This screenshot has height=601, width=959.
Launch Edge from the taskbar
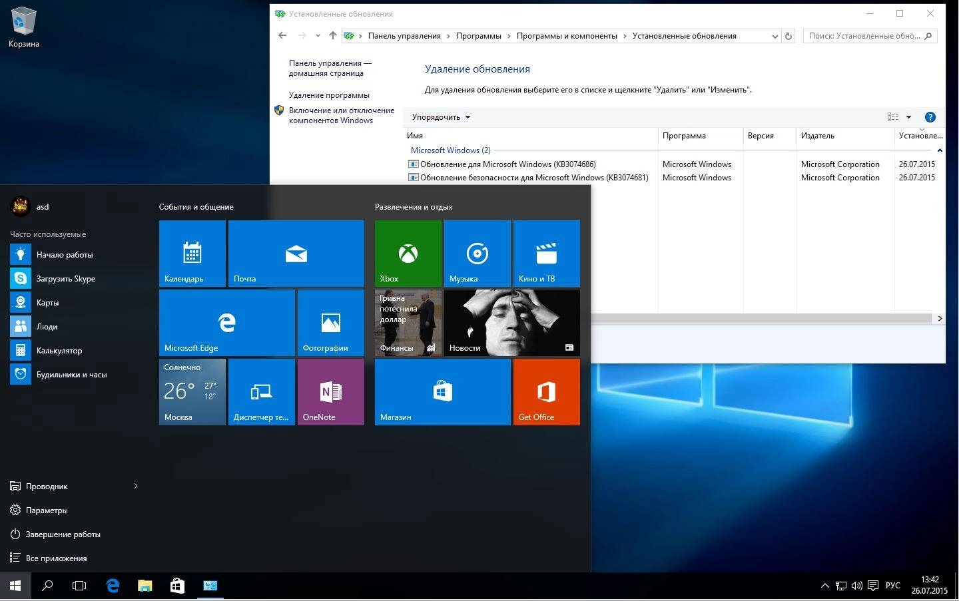tap(113, 586)
